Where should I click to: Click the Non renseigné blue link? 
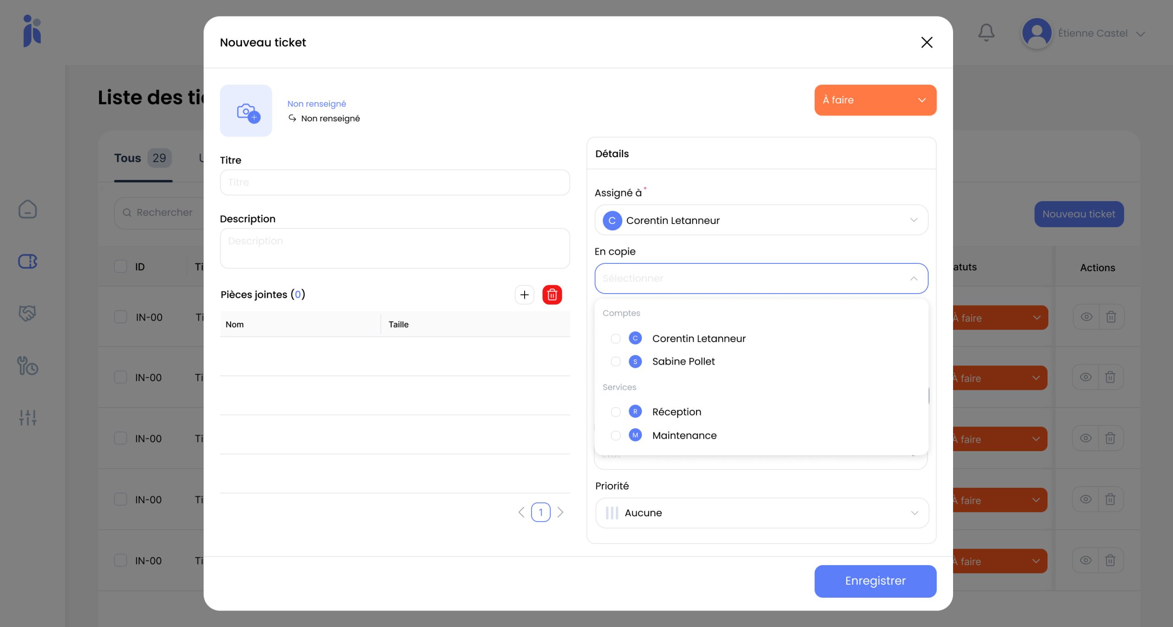click(317, 104)
